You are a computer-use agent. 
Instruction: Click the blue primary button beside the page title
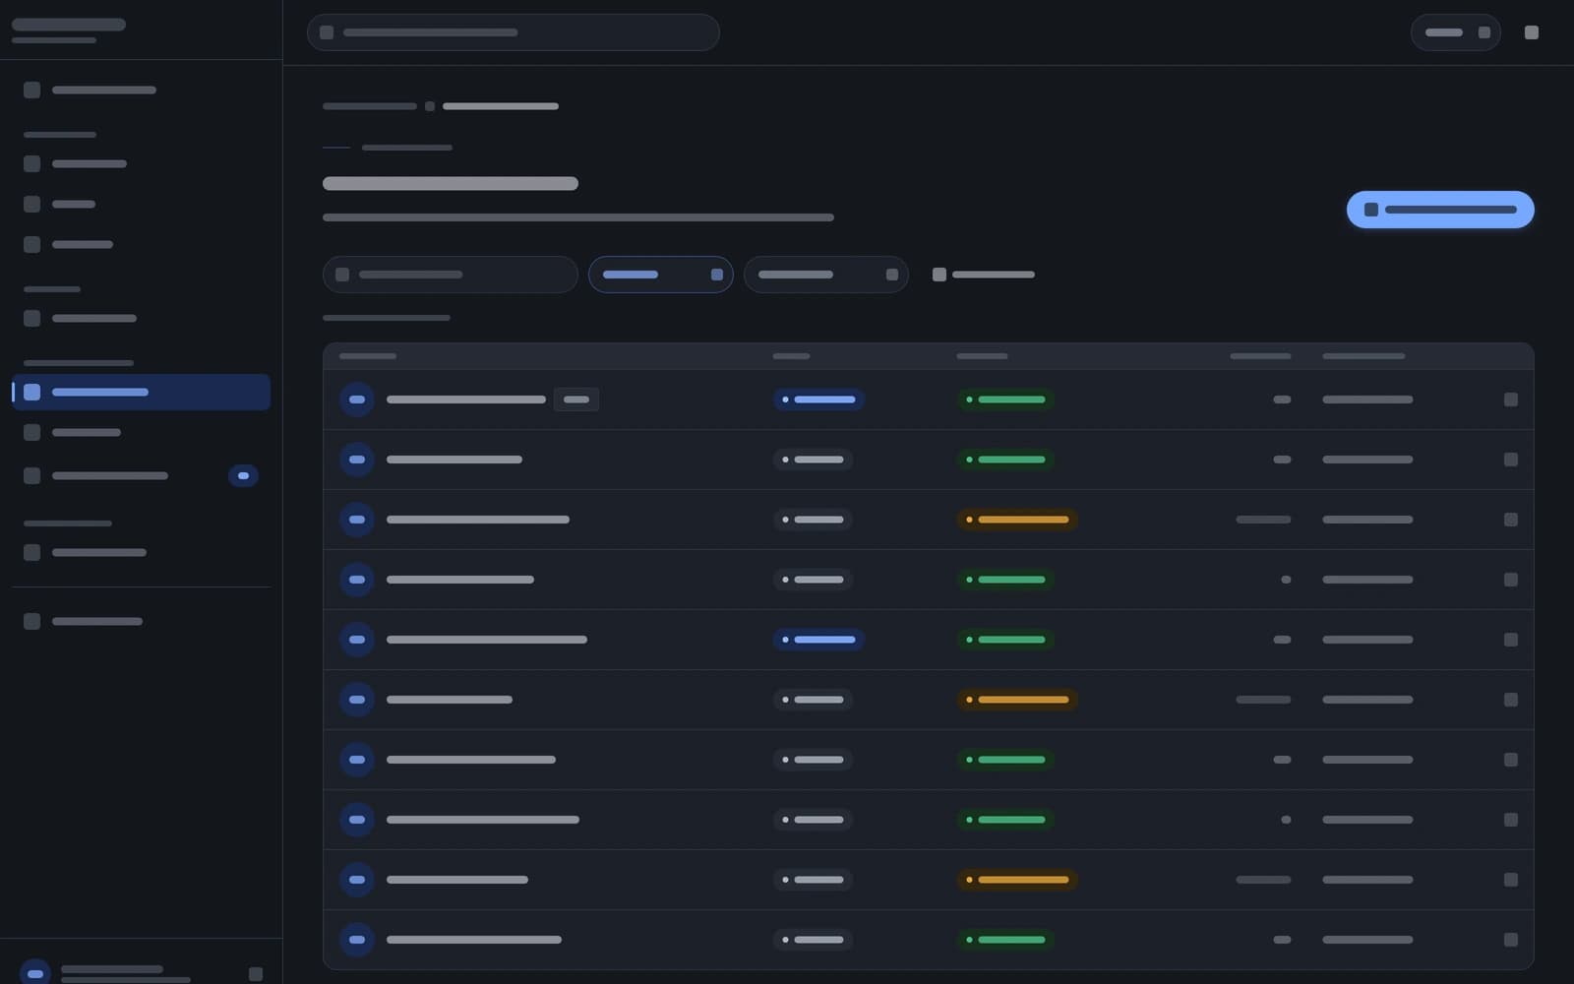click(1440, 210)
